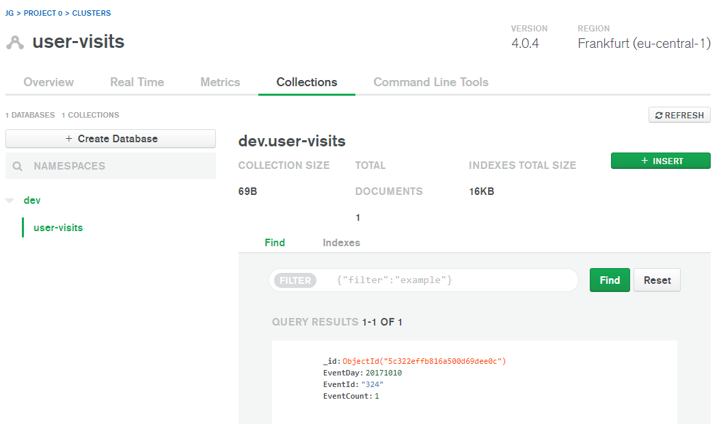Open the Metrics tab
The height and width of the screenshot is (424, 721).
(220, 82)
